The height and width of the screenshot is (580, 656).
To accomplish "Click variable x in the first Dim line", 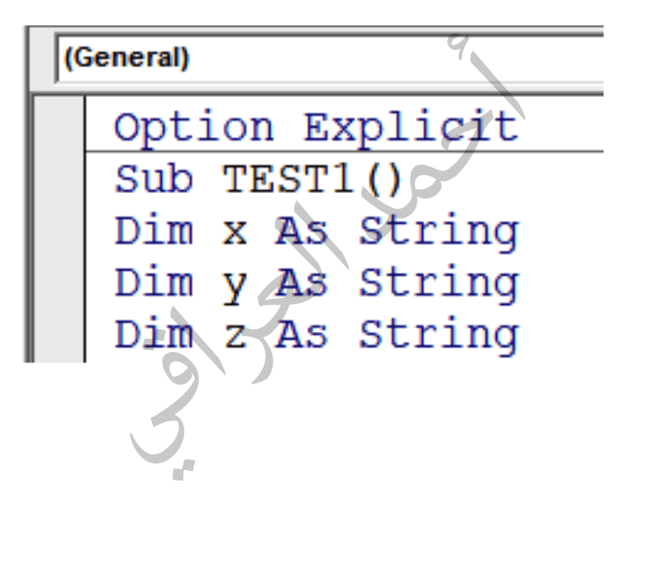I will pos(235,232).
